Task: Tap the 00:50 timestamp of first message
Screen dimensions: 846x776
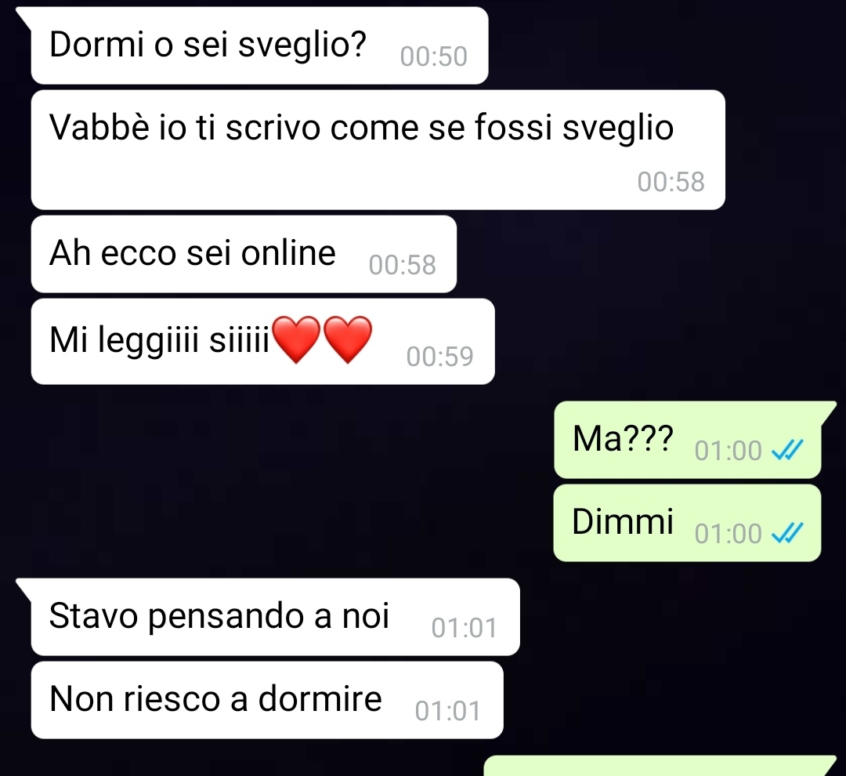Action: [434, 56]
